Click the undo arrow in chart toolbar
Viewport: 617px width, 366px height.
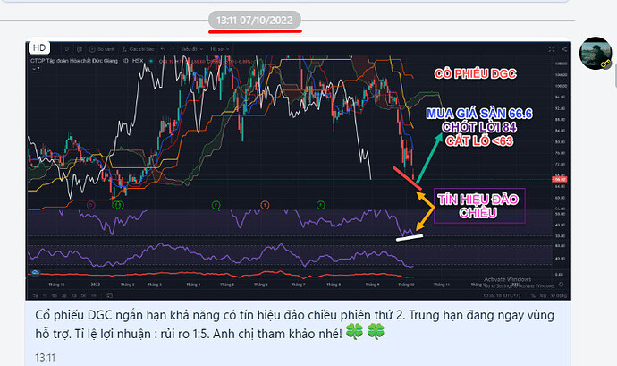tap(163, 49)
